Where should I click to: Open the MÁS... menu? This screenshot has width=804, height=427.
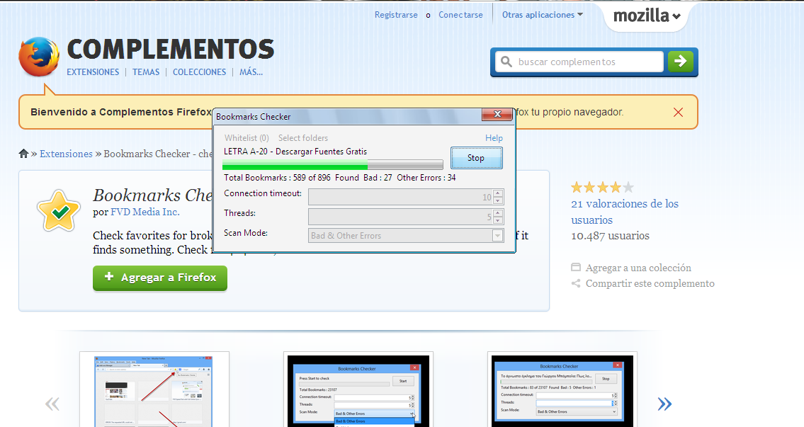point(251,72)
